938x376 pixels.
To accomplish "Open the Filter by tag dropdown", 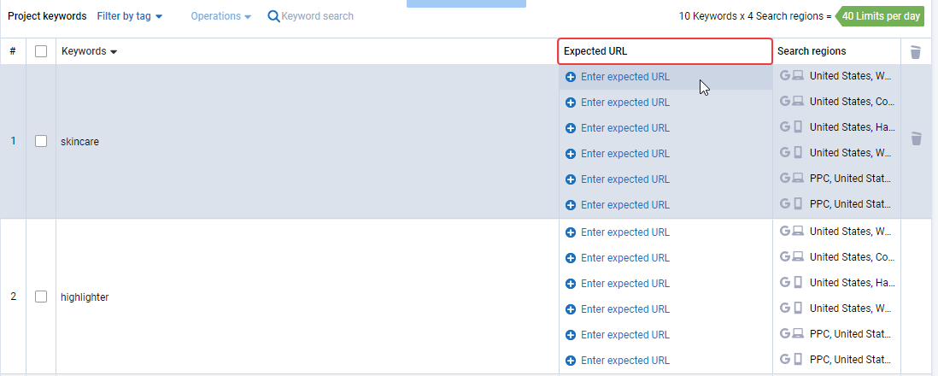I will [x=129, y=16].
